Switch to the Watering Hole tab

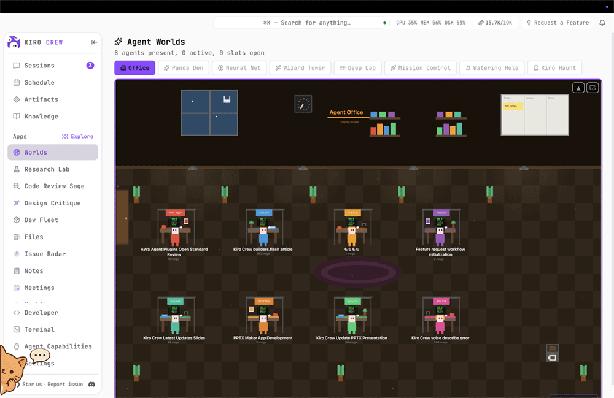point(492,68)
